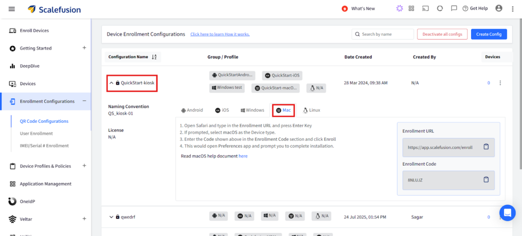Image resolution: width=522 pixels, height=236 pixels.
Task: Click Android N/A chip in qwedrf row
Action: [218, 216]
